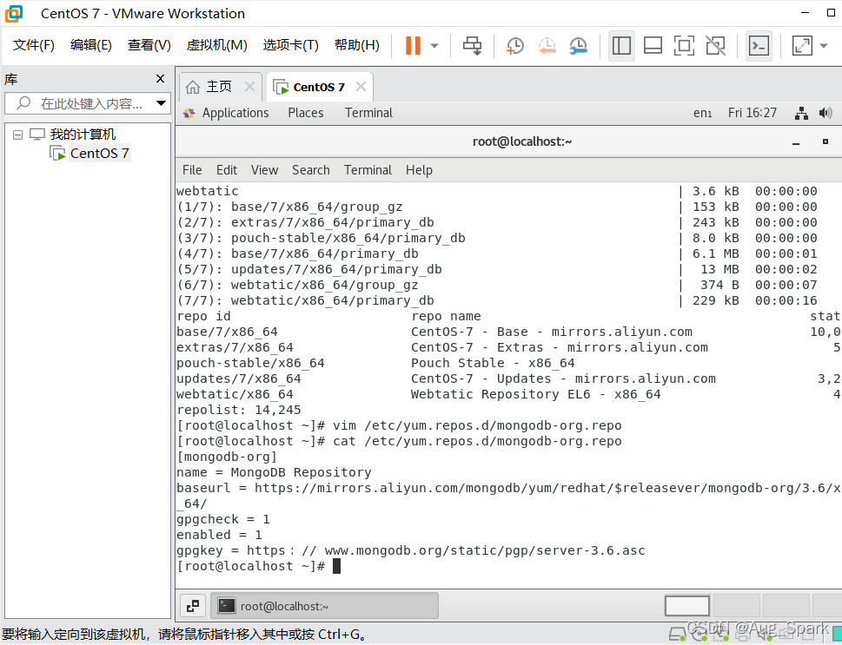Screen dimensions: 842x645
Task: Open the Terminal app menu in top bar
Action: click(x=368, y=113)
